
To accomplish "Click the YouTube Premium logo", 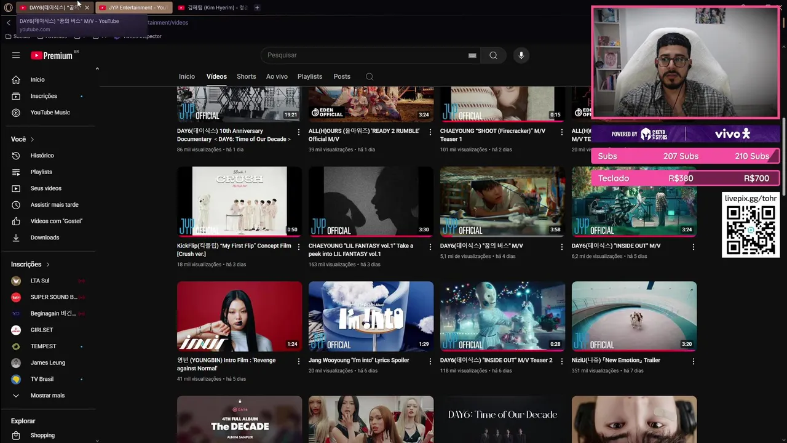I will coord(52,55).
